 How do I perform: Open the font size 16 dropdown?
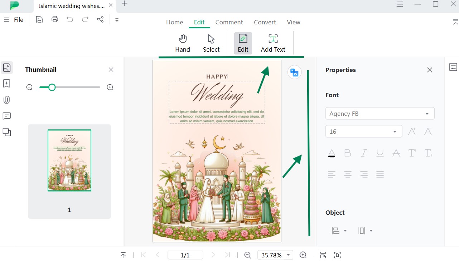364,132
